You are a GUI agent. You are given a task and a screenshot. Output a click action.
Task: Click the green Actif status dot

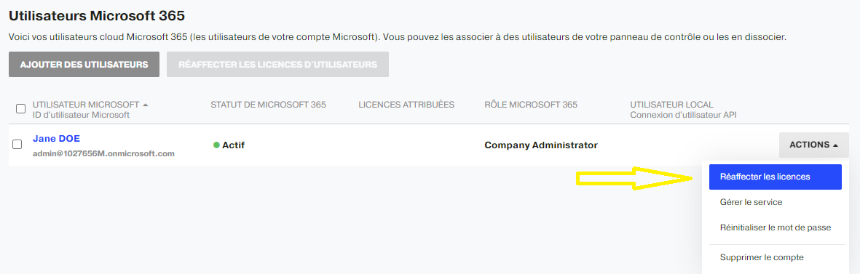tap(216, 145)
